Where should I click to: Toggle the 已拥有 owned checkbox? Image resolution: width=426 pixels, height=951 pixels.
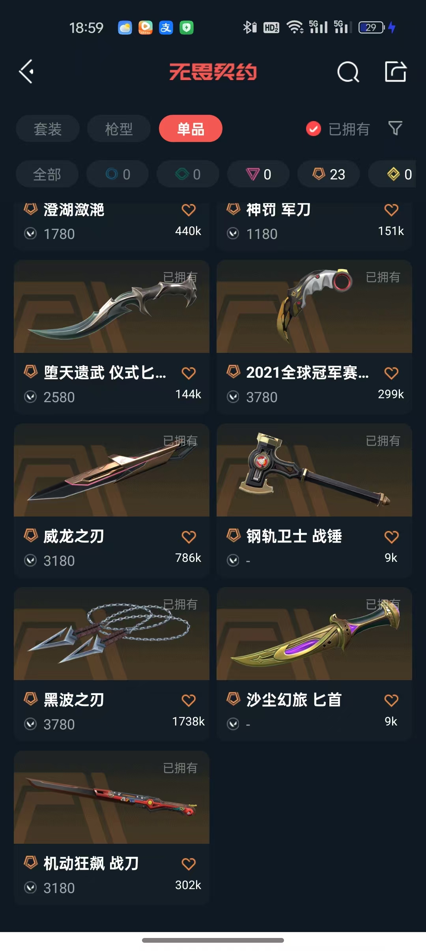pyautogui.click(x=314, y=129)
